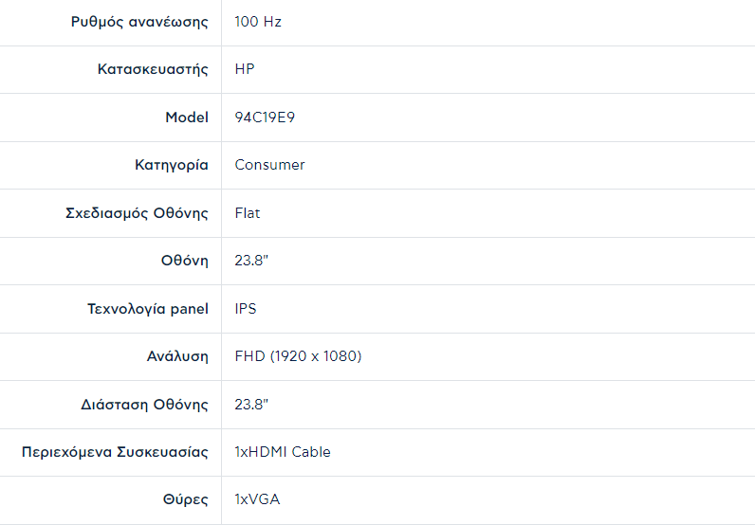Image resolution: width=755 pixels, height=525 pixels.
Task: Click the 'Κατηγορία' row label
Action: pyautogui.click(x=172, y=165)
